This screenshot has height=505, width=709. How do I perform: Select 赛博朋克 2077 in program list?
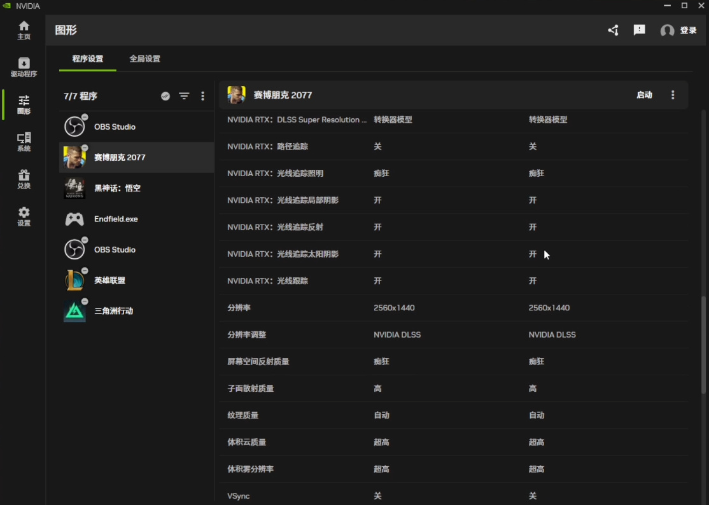(x=137, y=157)
